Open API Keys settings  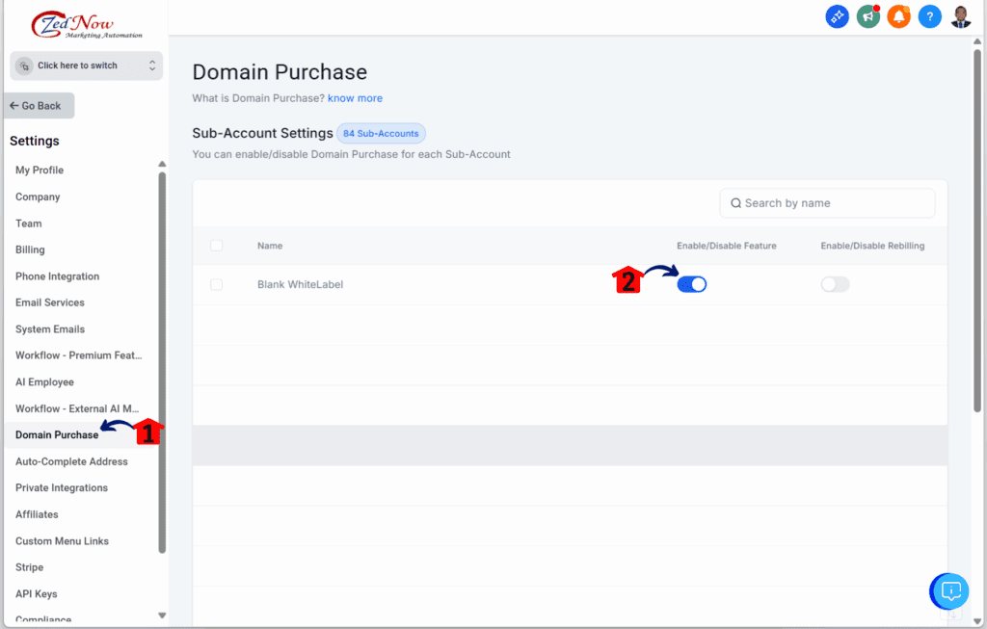(36, 593)
